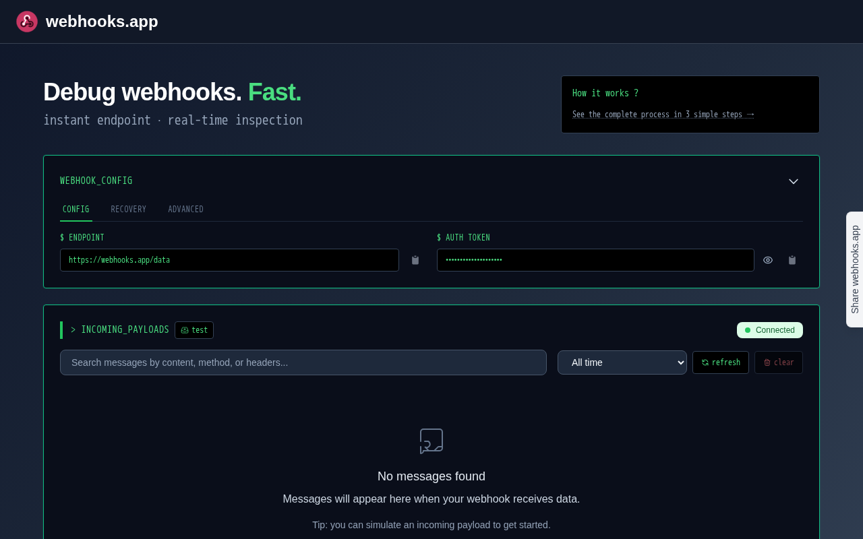863x539 pixels.
Task: Click the webhooks.app logo icon
Action: click(27, 22)
